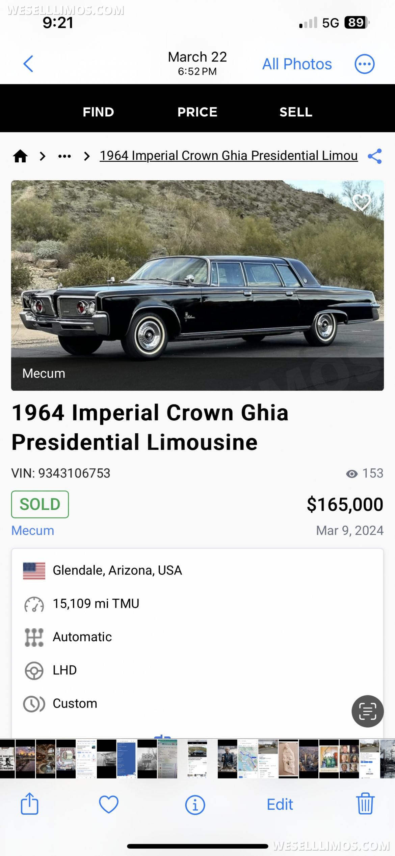This screenshot has width=395, height=856.
Task: Switch to the PRICE tab
Action: pyautogui.click(x=197, y=112)
